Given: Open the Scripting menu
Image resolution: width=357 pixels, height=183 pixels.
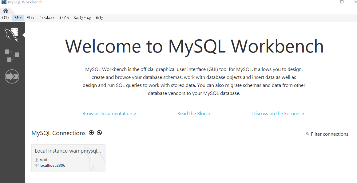Looking at the screenshot, I should pos(82,18).
